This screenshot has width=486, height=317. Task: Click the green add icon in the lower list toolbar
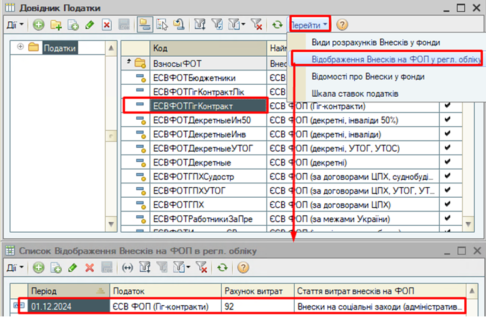pos(39,268)
